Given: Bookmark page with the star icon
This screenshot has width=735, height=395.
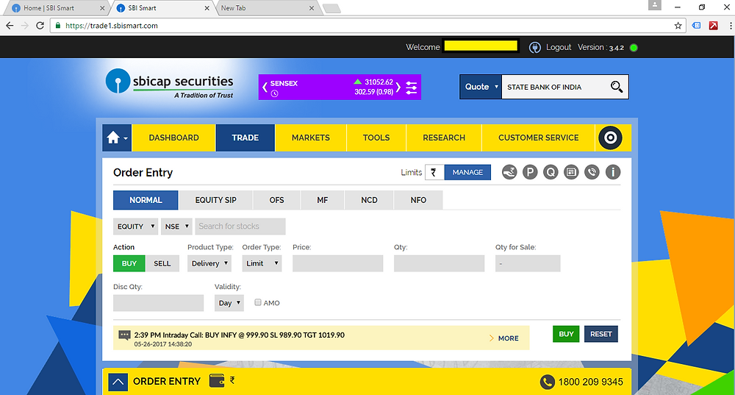Looking at the screenshot, I should pyautogui.click(x=678, y=26).
